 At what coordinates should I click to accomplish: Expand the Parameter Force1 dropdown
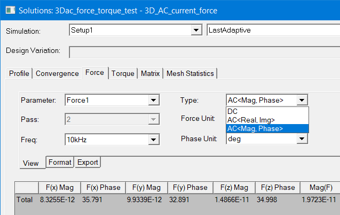154,100
